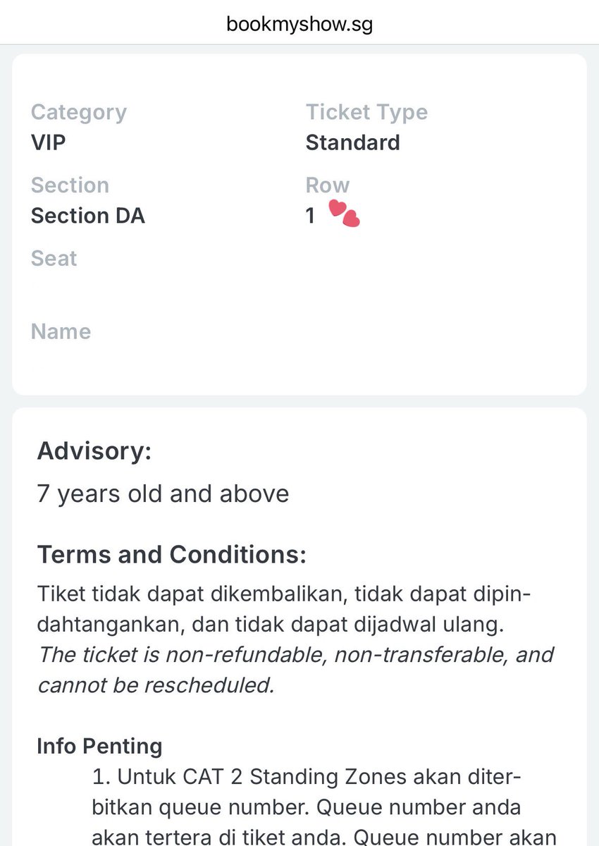Click the italic English non-refundable notice
Screen dimensions: 599x846
(296, 669)
